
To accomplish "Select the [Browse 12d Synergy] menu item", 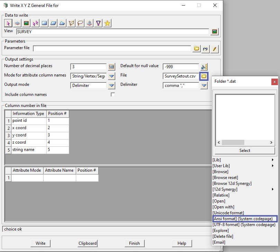I will pos(232,183).
